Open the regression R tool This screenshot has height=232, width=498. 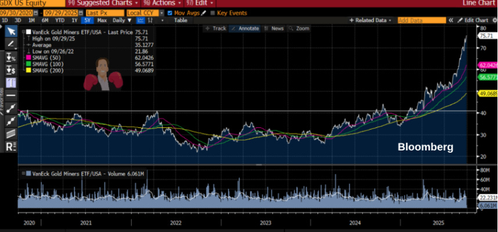pyautogui.click(x=11, y=146)
